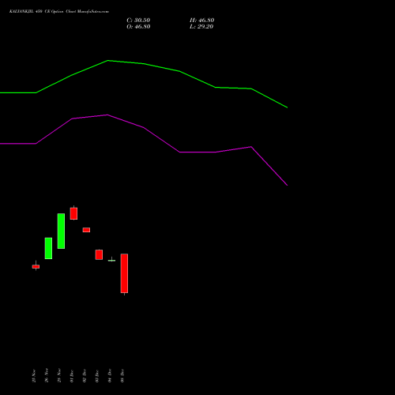
Task: Click the 25 Nov date label
Action: [x=34, y=376]
